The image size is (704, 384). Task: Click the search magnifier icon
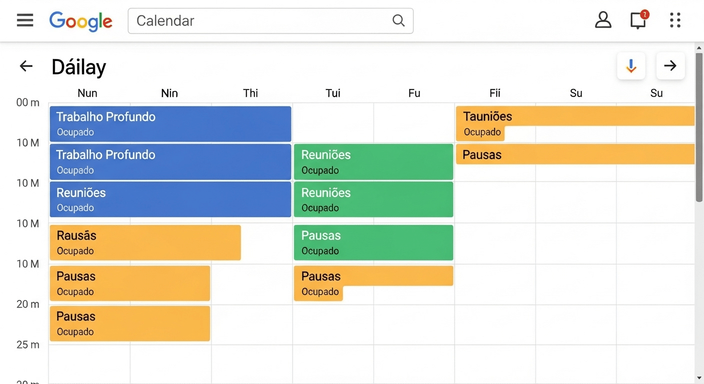398,20
